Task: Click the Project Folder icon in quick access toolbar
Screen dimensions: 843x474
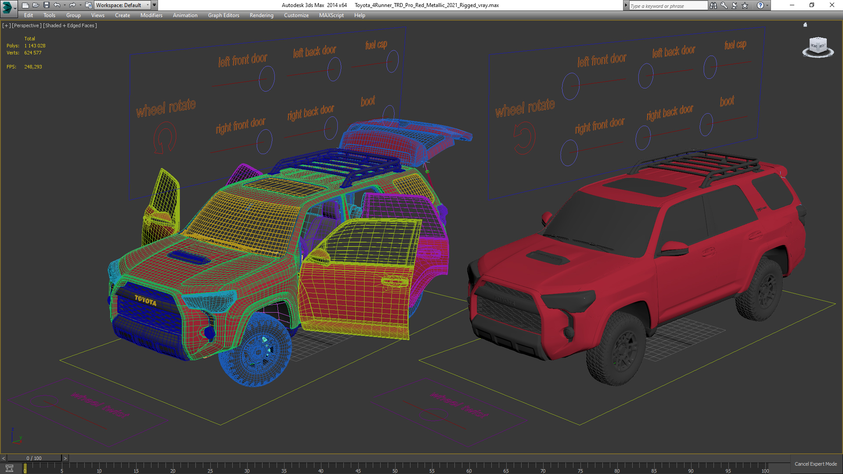Action: click(x=88, y=5)
